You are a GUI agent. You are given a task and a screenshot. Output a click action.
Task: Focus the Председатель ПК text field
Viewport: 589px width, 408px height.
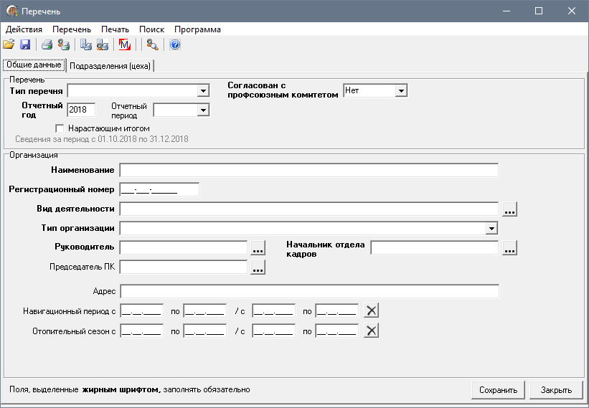184,267
